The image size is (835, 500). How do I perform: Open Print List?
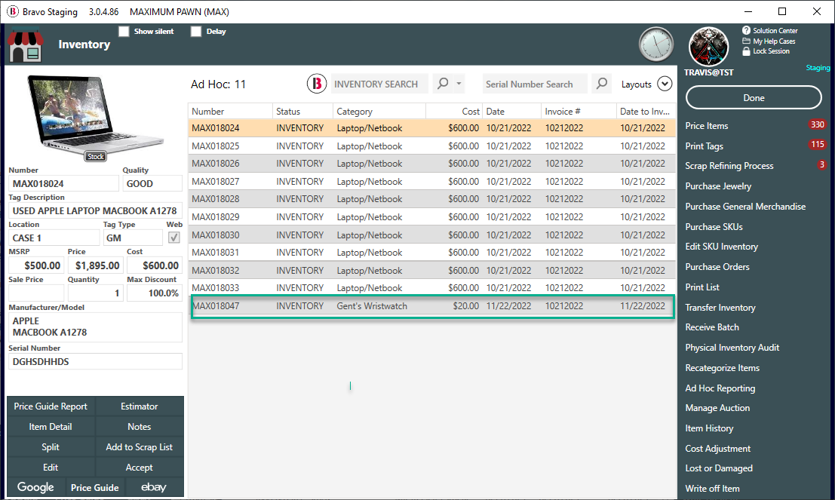click(x=702, y=287)
